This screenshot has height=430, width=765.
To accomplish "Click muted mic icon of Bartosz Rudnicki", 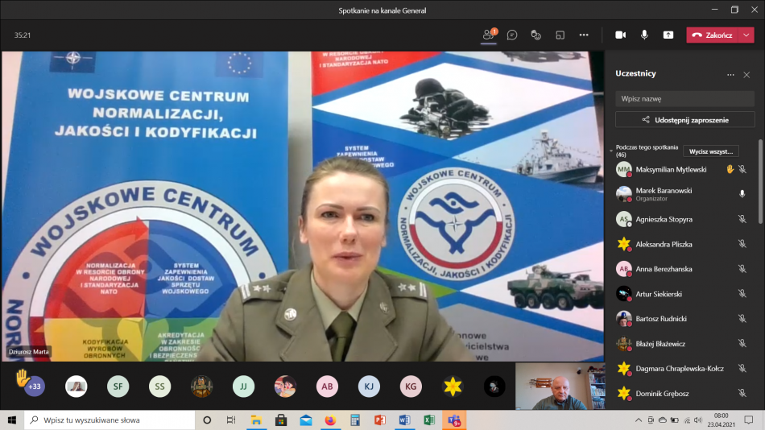I will click(x=742, y=319).
